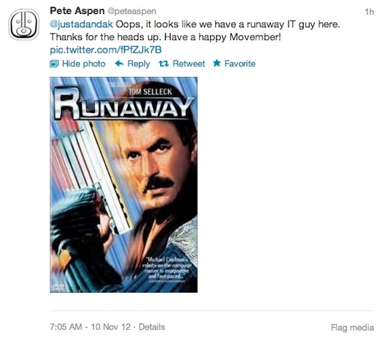The image size is (380, 340).
Task: Click the Reply arrow icon
Action: tap(119, 63)
